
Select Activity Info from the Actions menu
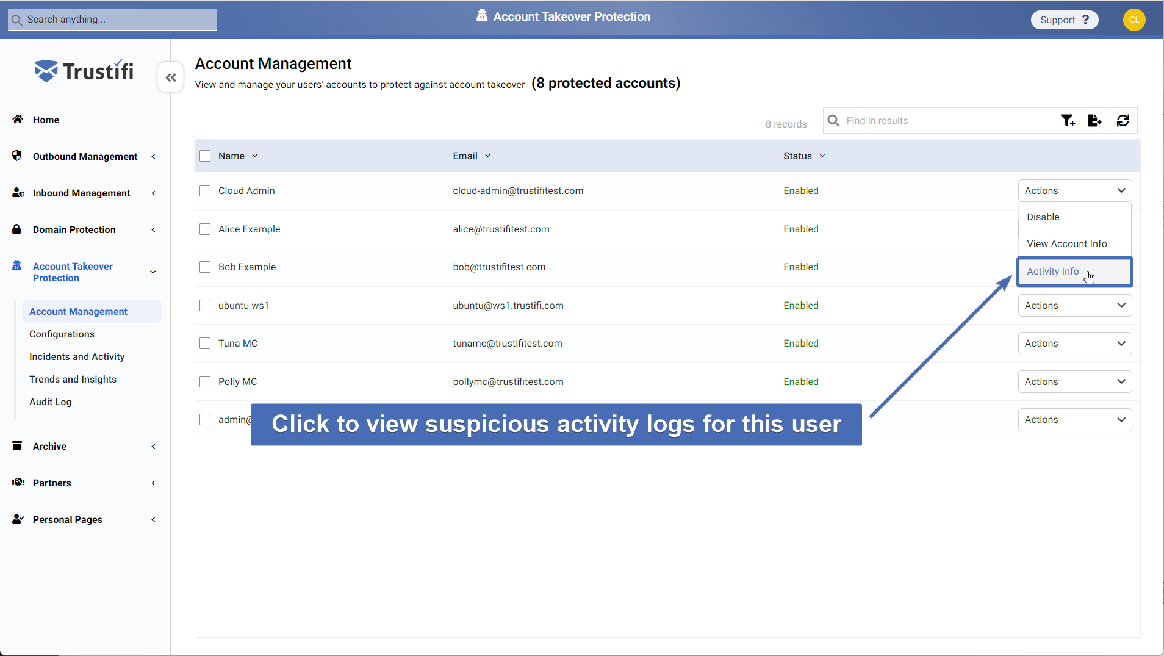pos(1074,272)
